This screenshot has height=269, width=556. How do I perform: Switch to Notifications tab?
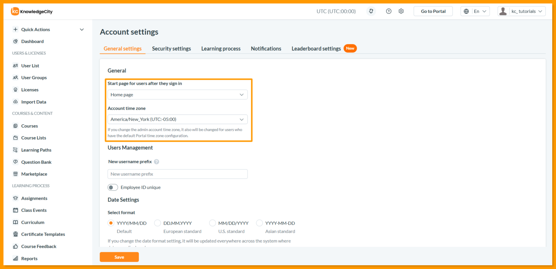(x=266, y=49)
